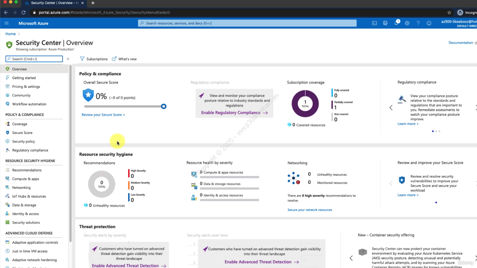Show previous Regulatory compliance carousel card
477x268 pixels.
pyautogui.click(x=391, y=108)
